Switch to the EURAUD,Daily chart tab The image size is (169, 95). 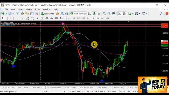[86, 87]
